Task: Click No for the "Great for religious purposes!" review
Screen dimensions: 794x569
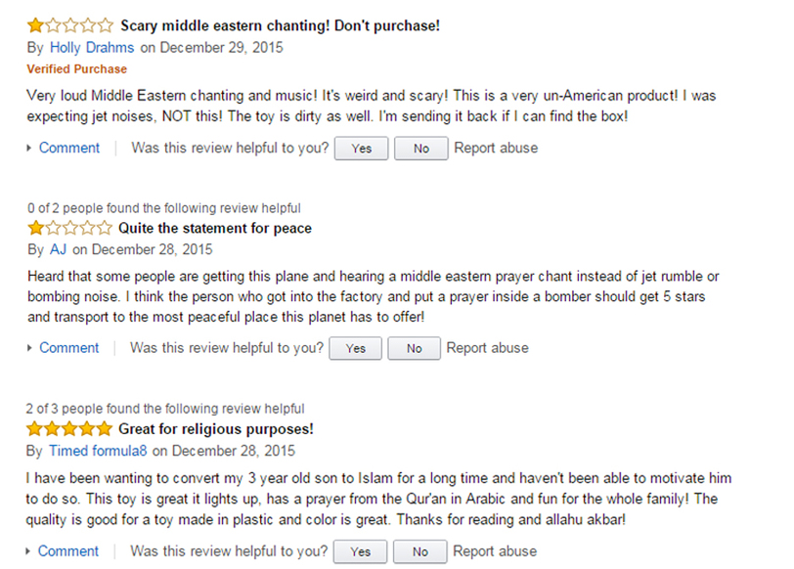Action: pyautogui.click(x=420, y=551)
